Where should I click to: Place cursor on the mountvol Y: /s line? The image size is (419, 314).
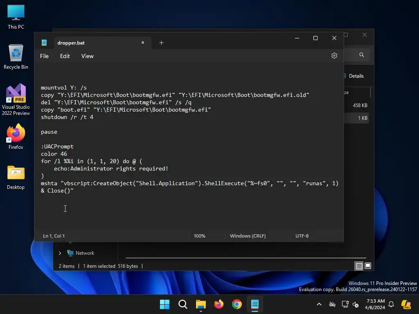click(x=63, y=87)
